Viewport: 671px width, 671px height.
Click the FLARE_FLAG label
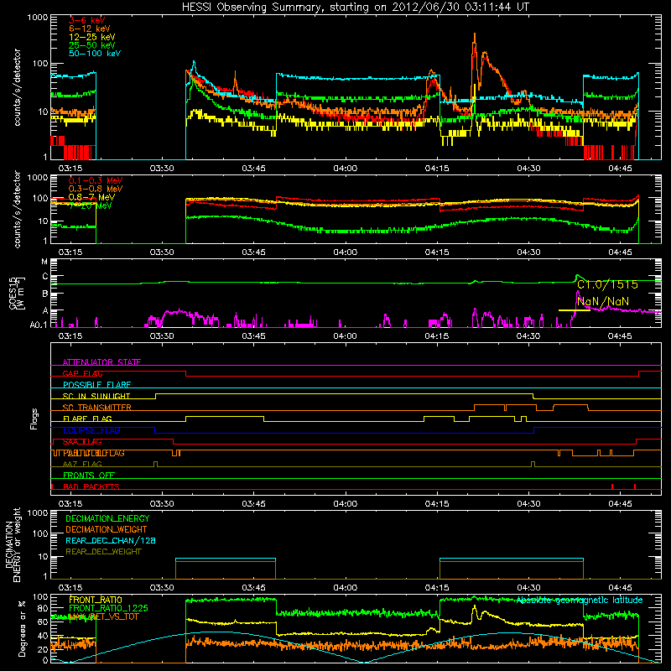(87, 419)
